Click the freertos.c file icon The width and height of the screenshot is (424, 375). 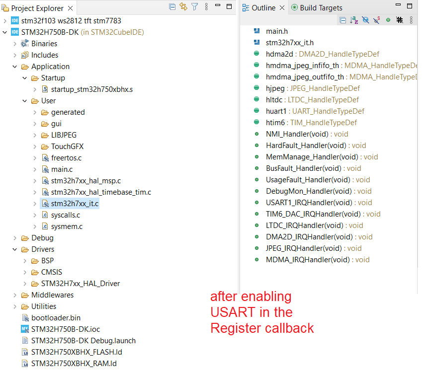click(x=45, y=158)
